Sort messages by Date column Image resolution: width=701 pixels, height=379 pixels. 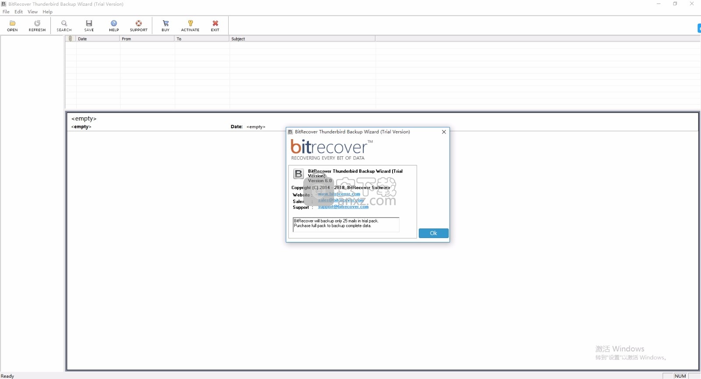click(x=98, y=39)
